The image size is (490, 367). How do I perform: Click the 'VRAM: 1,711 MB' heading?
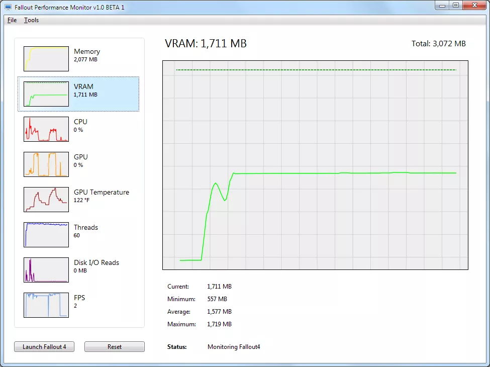tap(206, 43)
